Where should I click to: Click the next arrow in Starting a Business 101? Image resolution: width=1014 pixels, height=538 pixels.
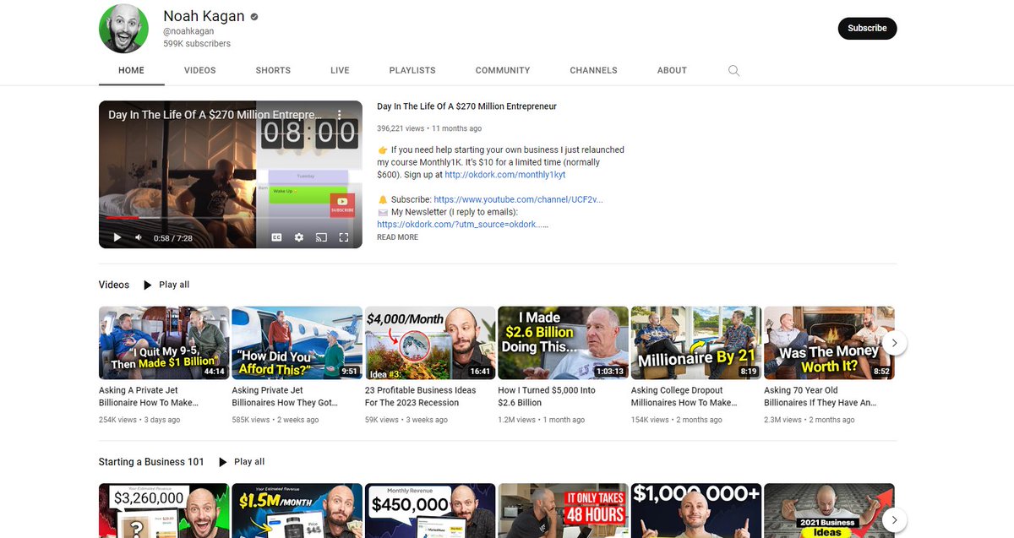pyautogui.click(x=894, y=519)
